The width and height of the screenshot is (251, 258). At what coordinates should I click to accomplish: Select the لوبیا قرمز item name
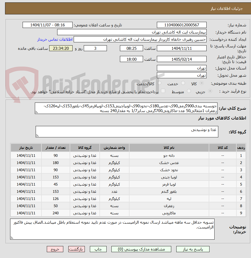(169, 184)
